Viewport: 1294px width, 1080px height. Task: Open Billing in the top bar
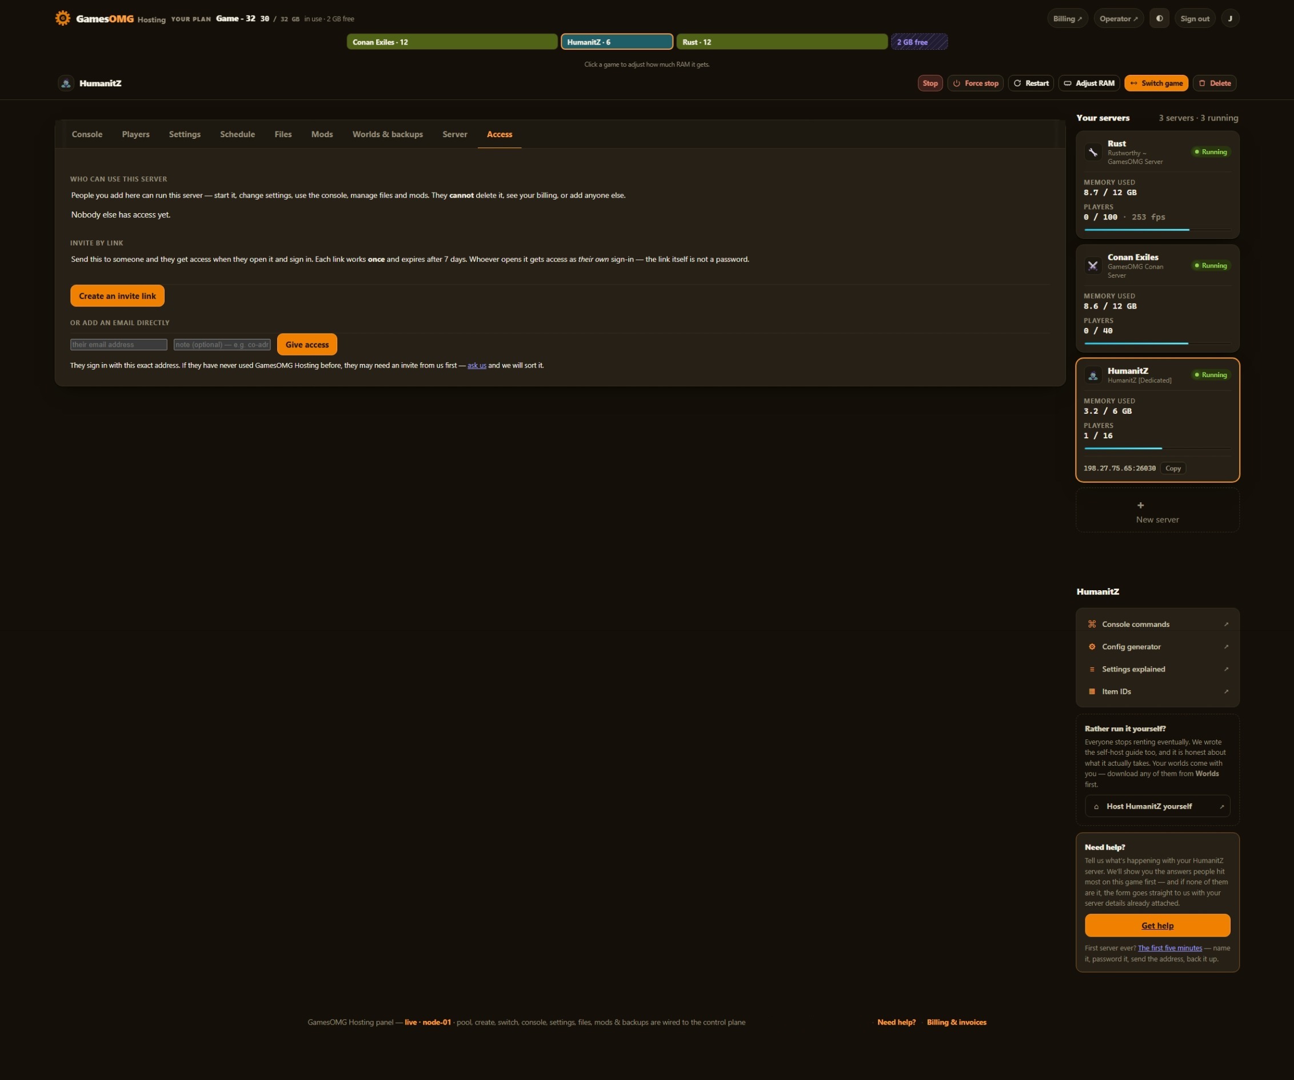(1067, 18)
